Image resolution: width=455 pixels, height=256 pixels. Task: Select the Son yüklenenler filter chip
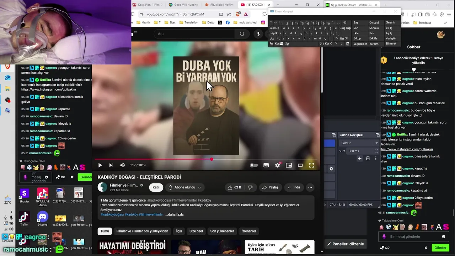coord(222,231)
